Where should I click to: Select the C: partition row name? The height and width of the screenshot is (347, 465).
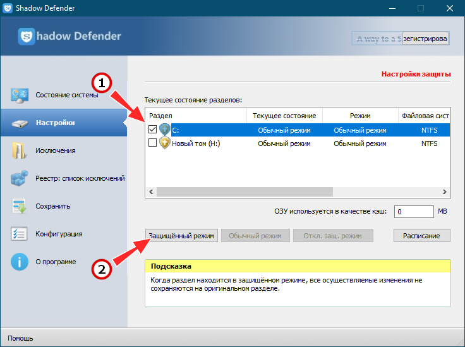tap(176, 130)
